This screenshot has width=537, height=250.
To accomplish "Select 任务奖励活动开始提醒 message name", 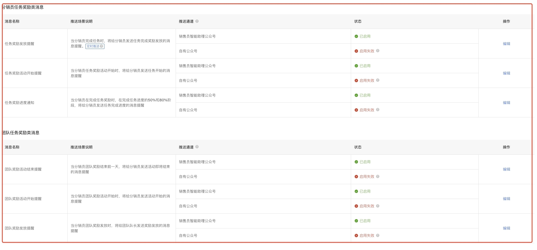I will coord(23,73).
